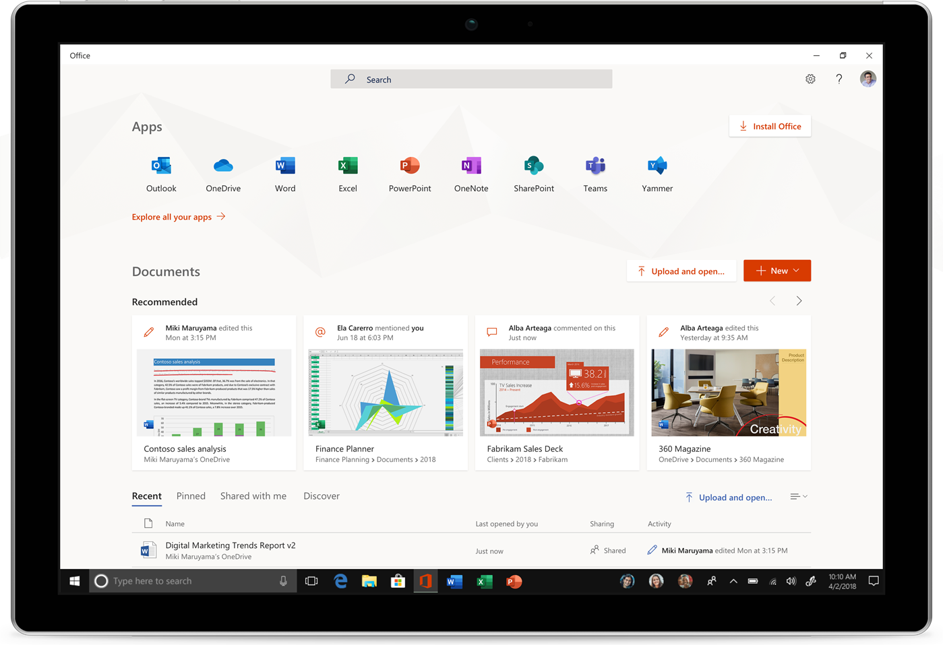Image resolution: width=943 pixels, height=645 pixels.
Task: Open the Teams app icon
Action: 595,166
